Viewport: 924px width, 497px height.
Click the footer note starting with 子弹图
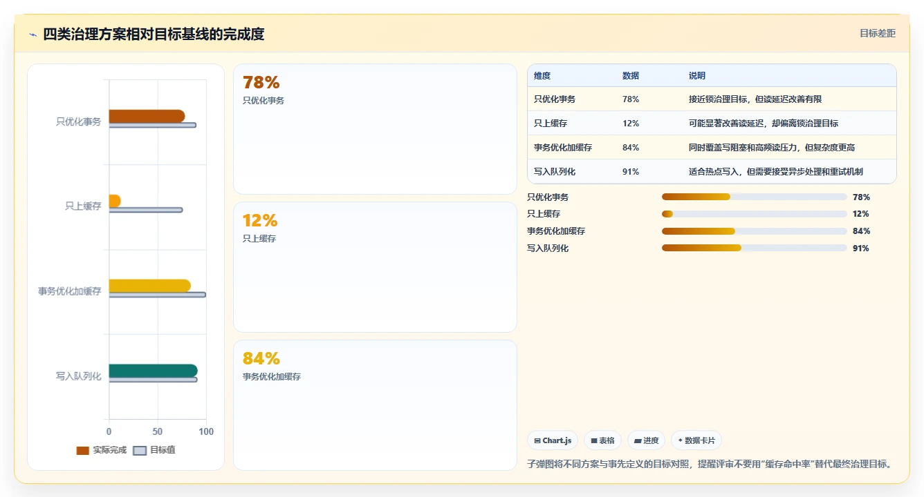tap(710, 464)
